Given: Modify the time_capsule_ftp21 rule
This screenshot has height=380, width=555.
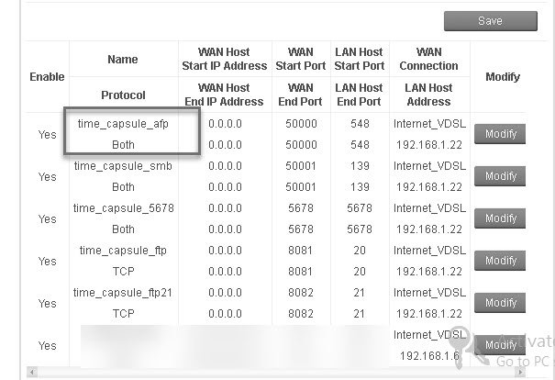Looking at the screenshot, I should (500, 303).
